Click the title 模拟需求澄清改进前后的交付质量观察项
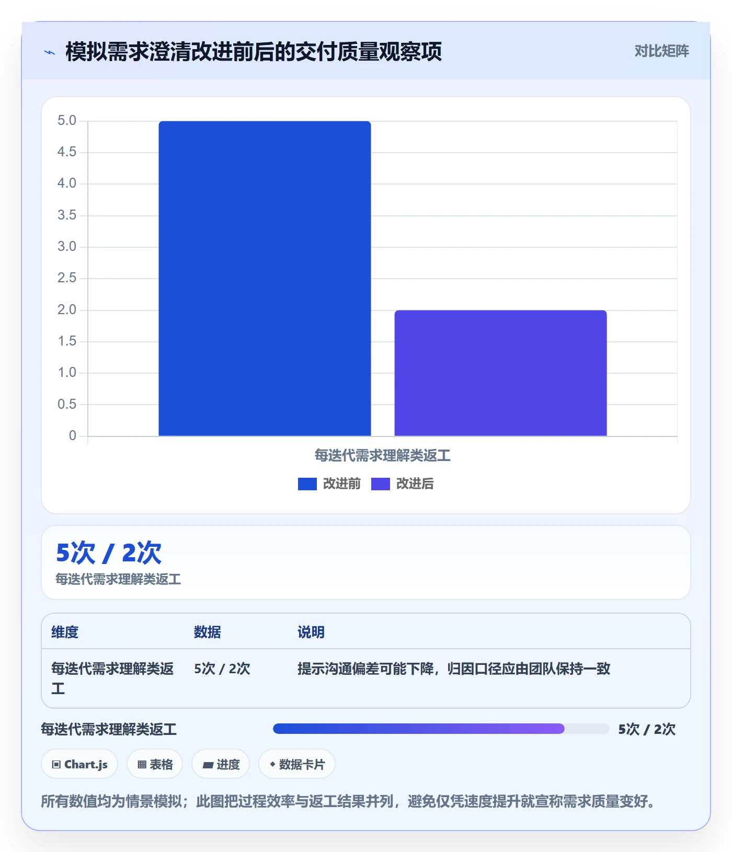Screen dimensions: 732x852 pos(254,52)
